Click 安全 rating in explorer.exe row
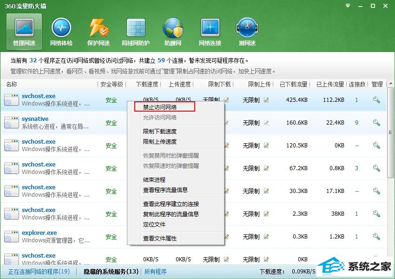Image resolution: width=395 pixels, height=279 pixels. (111, 237)
